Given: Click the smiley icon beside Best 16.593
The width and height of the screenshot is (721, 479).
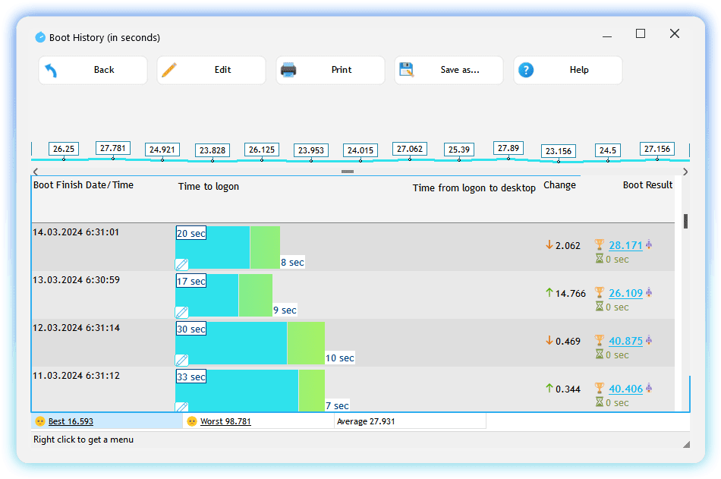Looking at the screenshot, I should pyautogui.click(x=40, y=421).
